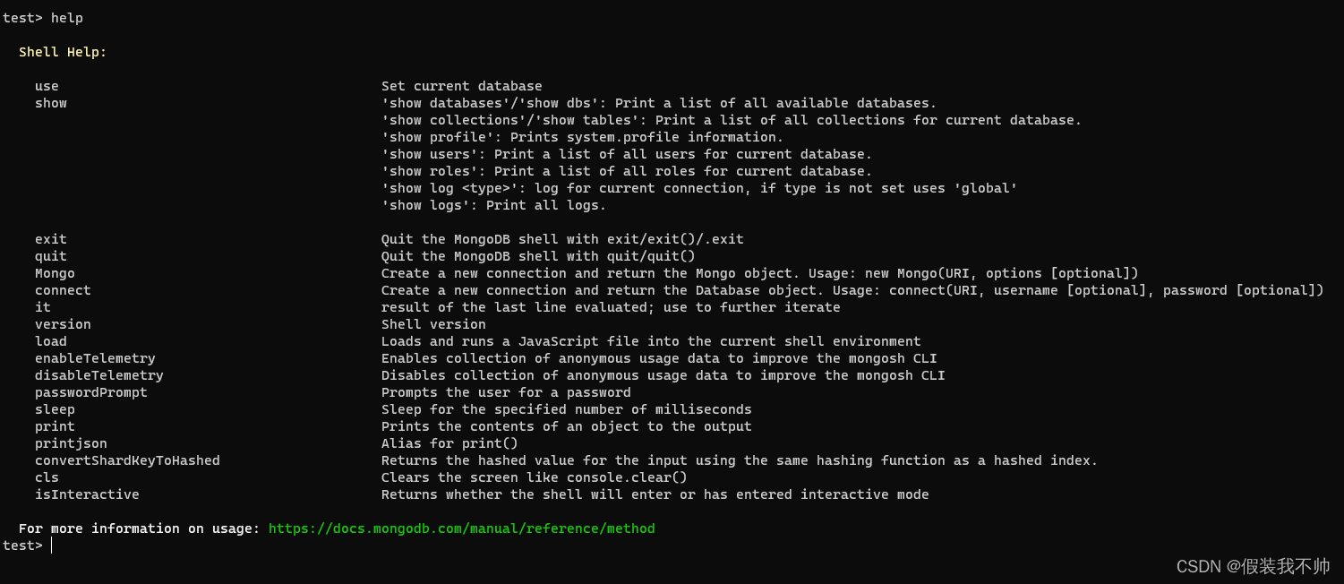Click the 'cls' command entry
Image resolution: width=1344 pixels, height=584 pixels.
47,477
